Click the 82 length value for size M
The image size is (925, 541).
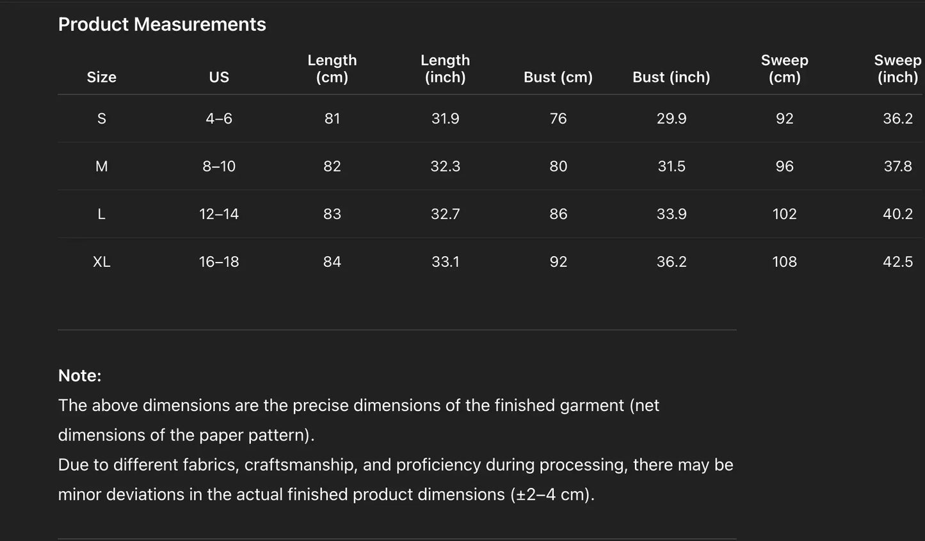332,166
